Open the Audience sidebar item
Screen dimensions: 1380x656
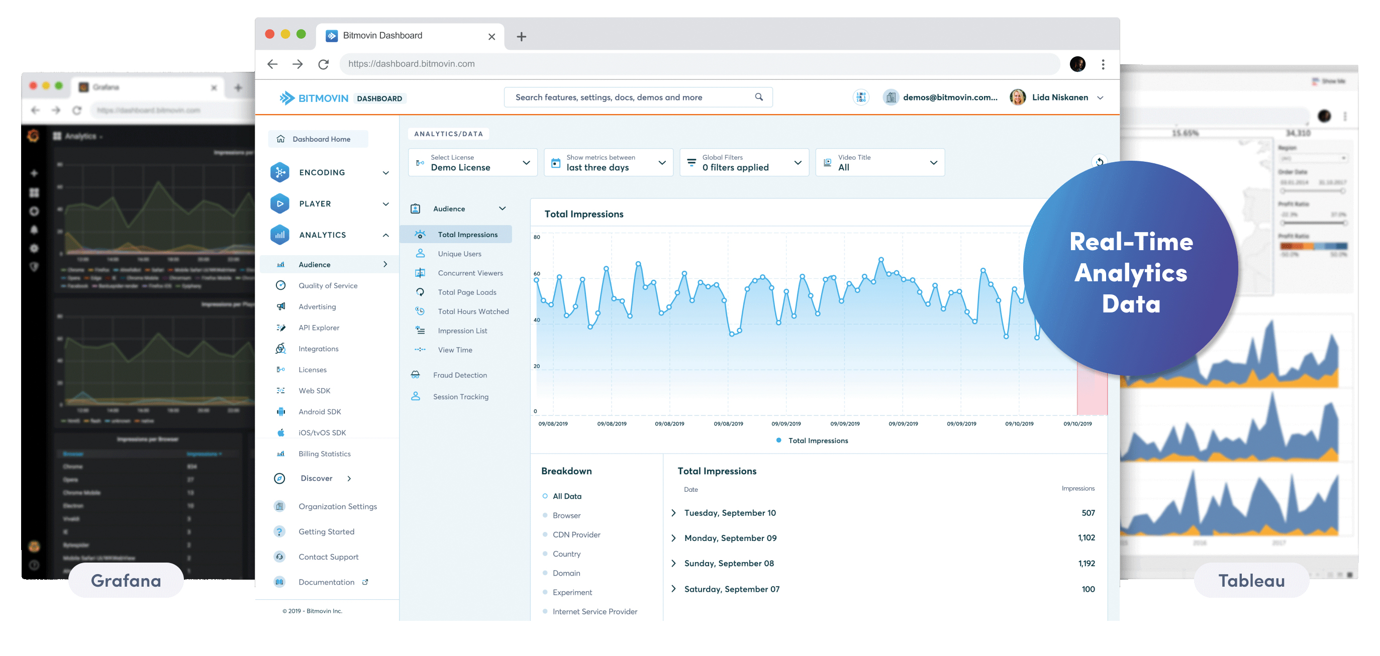(330, 264)
